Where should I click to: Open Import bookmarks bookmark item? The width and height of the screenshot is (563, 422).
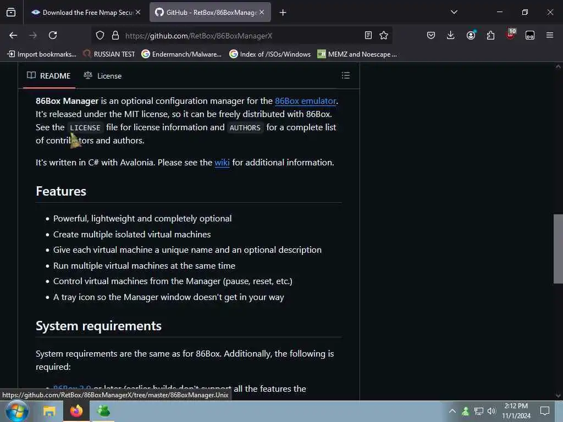[x=42, y=54]
